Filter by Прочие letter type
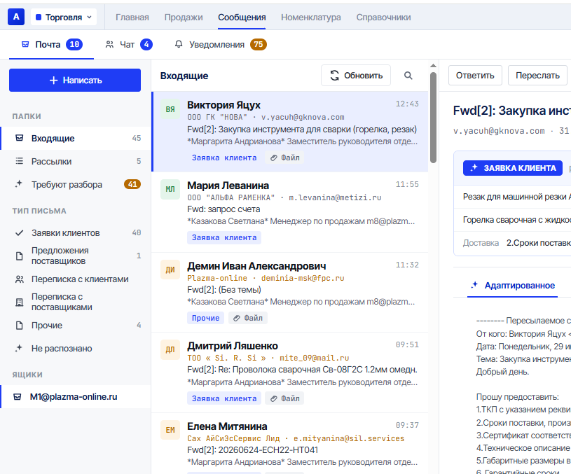Viewport: 571px width, 474px height. [x=76, y=326]
